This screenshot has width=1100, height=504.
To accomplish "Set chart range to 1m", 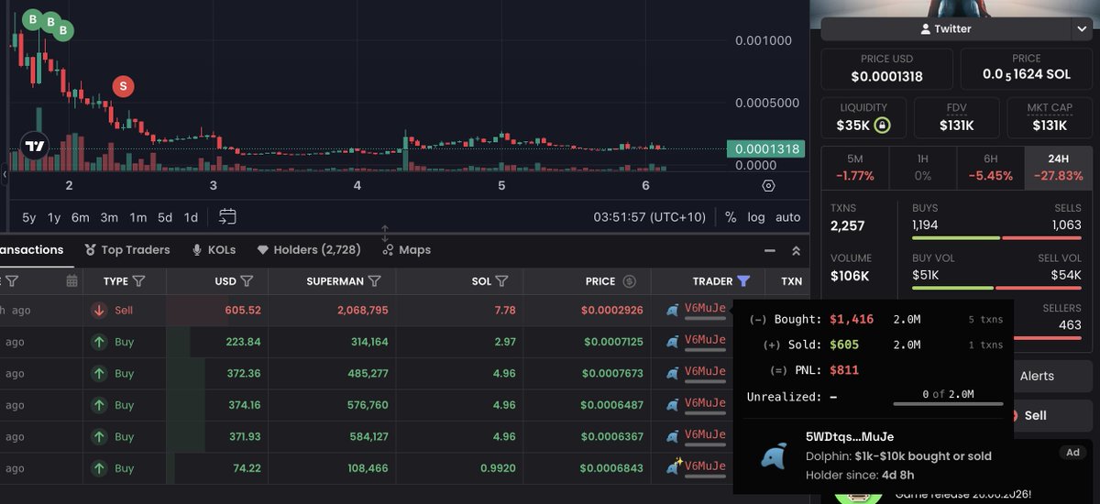I will click(x=137, y=217).
